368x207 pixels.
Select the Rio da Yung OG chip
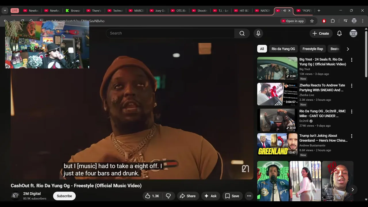pos(283,49)
